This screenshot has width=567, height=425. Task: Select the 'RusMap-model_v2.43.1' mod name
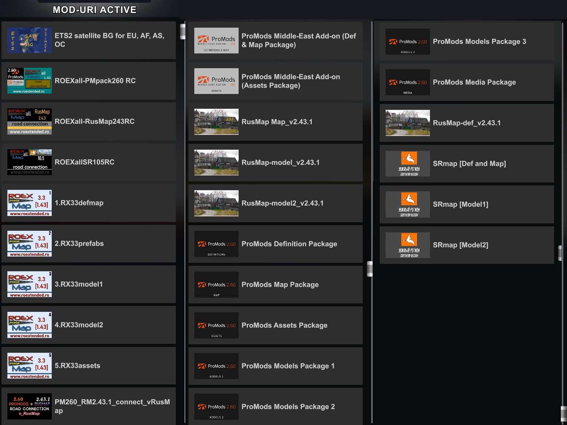click(281, 163)
